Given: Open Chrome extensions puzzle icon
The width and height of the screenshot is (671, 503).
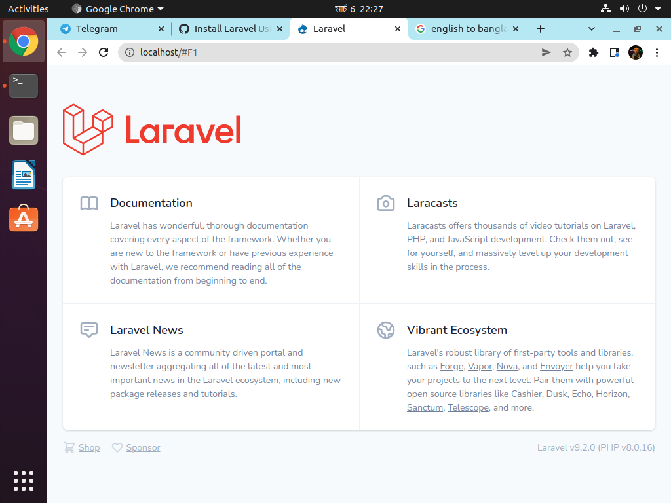Looking at the screenshot, I should pyautogui.click(x=594, y=52).
